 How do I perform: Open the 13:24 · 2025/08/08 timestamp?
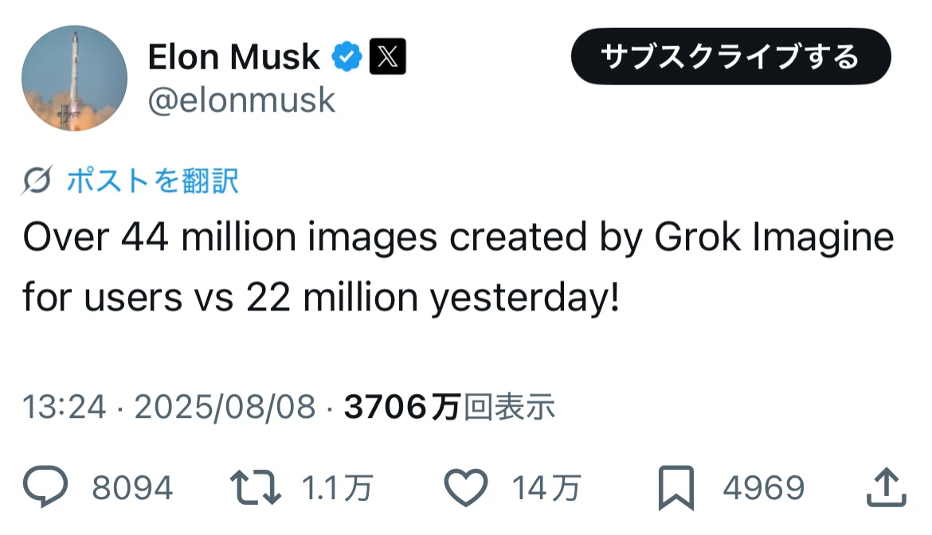point(169,408)
